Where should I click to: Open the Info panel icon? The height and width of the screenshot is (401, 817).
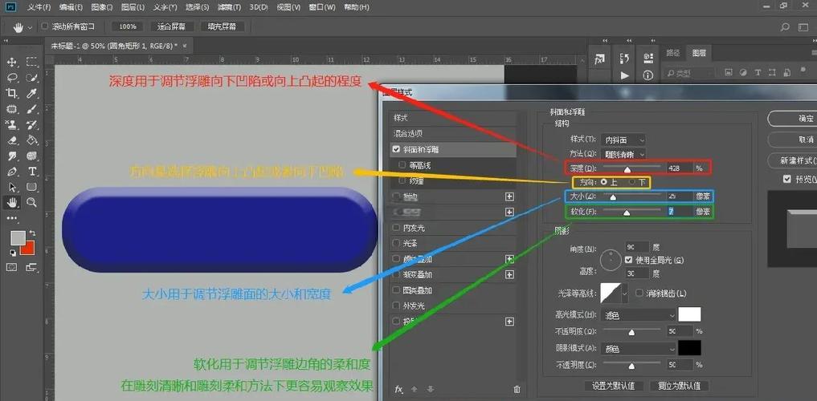coord(648,75)
